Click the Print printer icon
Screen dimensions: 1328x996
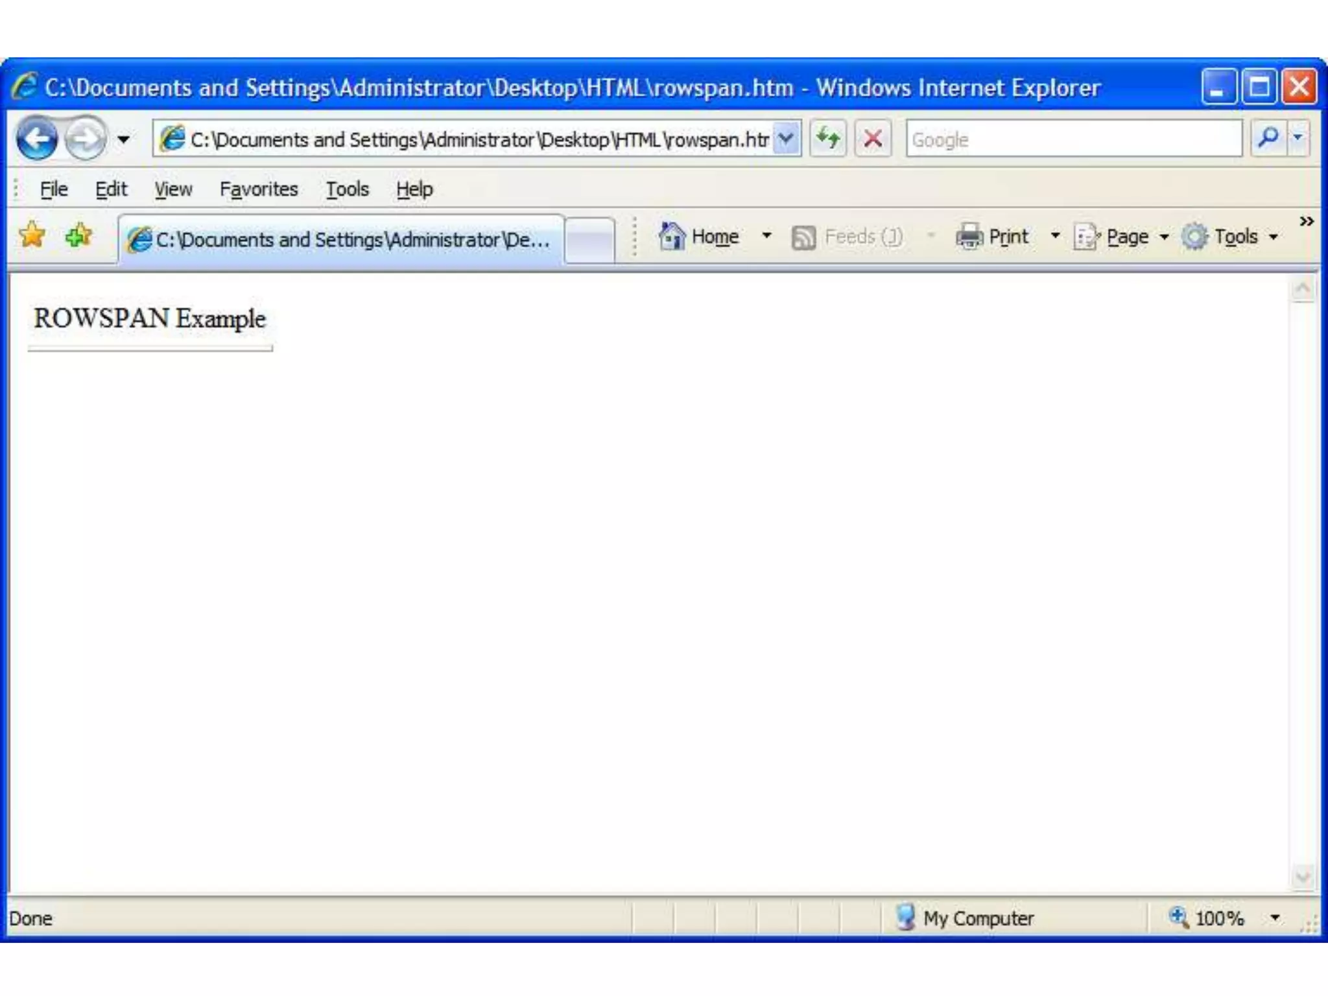969,237
